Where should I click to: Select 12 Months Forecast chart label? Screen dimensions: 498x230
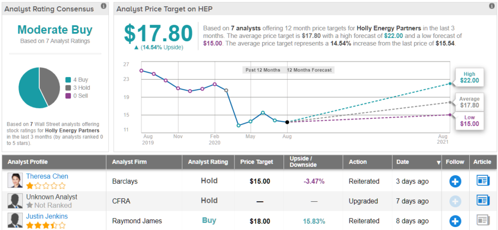(x=309, y=70)
